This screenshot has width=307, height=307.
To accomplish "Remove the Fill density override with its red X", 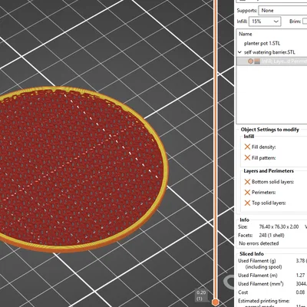I will pyautogui.click(x=247, y=147).
